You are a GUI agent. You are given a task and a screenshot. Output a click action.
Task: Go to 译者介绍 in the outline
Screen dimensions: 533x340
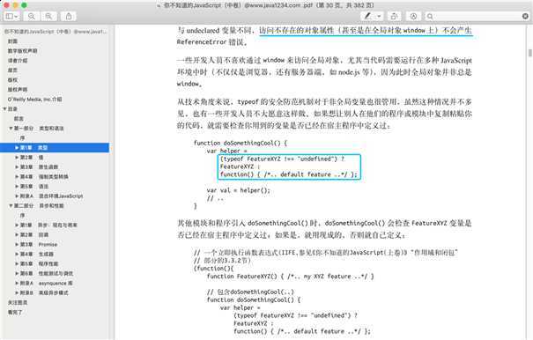click(18, 61)
